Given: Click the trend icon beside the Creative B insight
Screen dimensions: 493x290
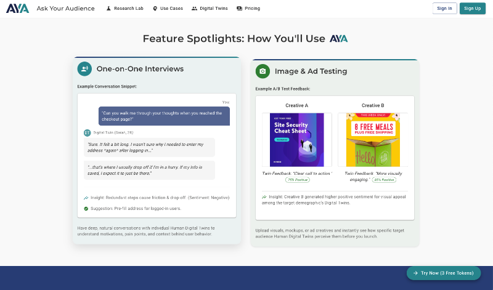Looking at the screenshot, I should (x=264, y=197).
